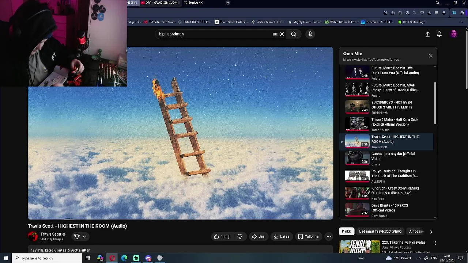Open the extensions cube icon

coord(462,13)
